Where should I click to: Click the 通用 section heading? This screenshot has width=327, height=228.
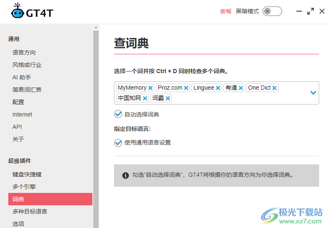(x=14, y=39)
